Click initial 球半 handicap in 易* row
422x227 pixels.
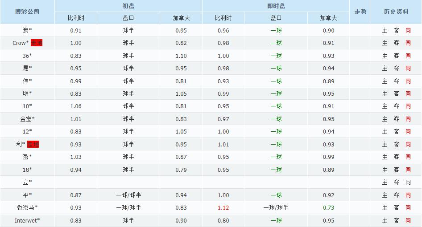128,68
